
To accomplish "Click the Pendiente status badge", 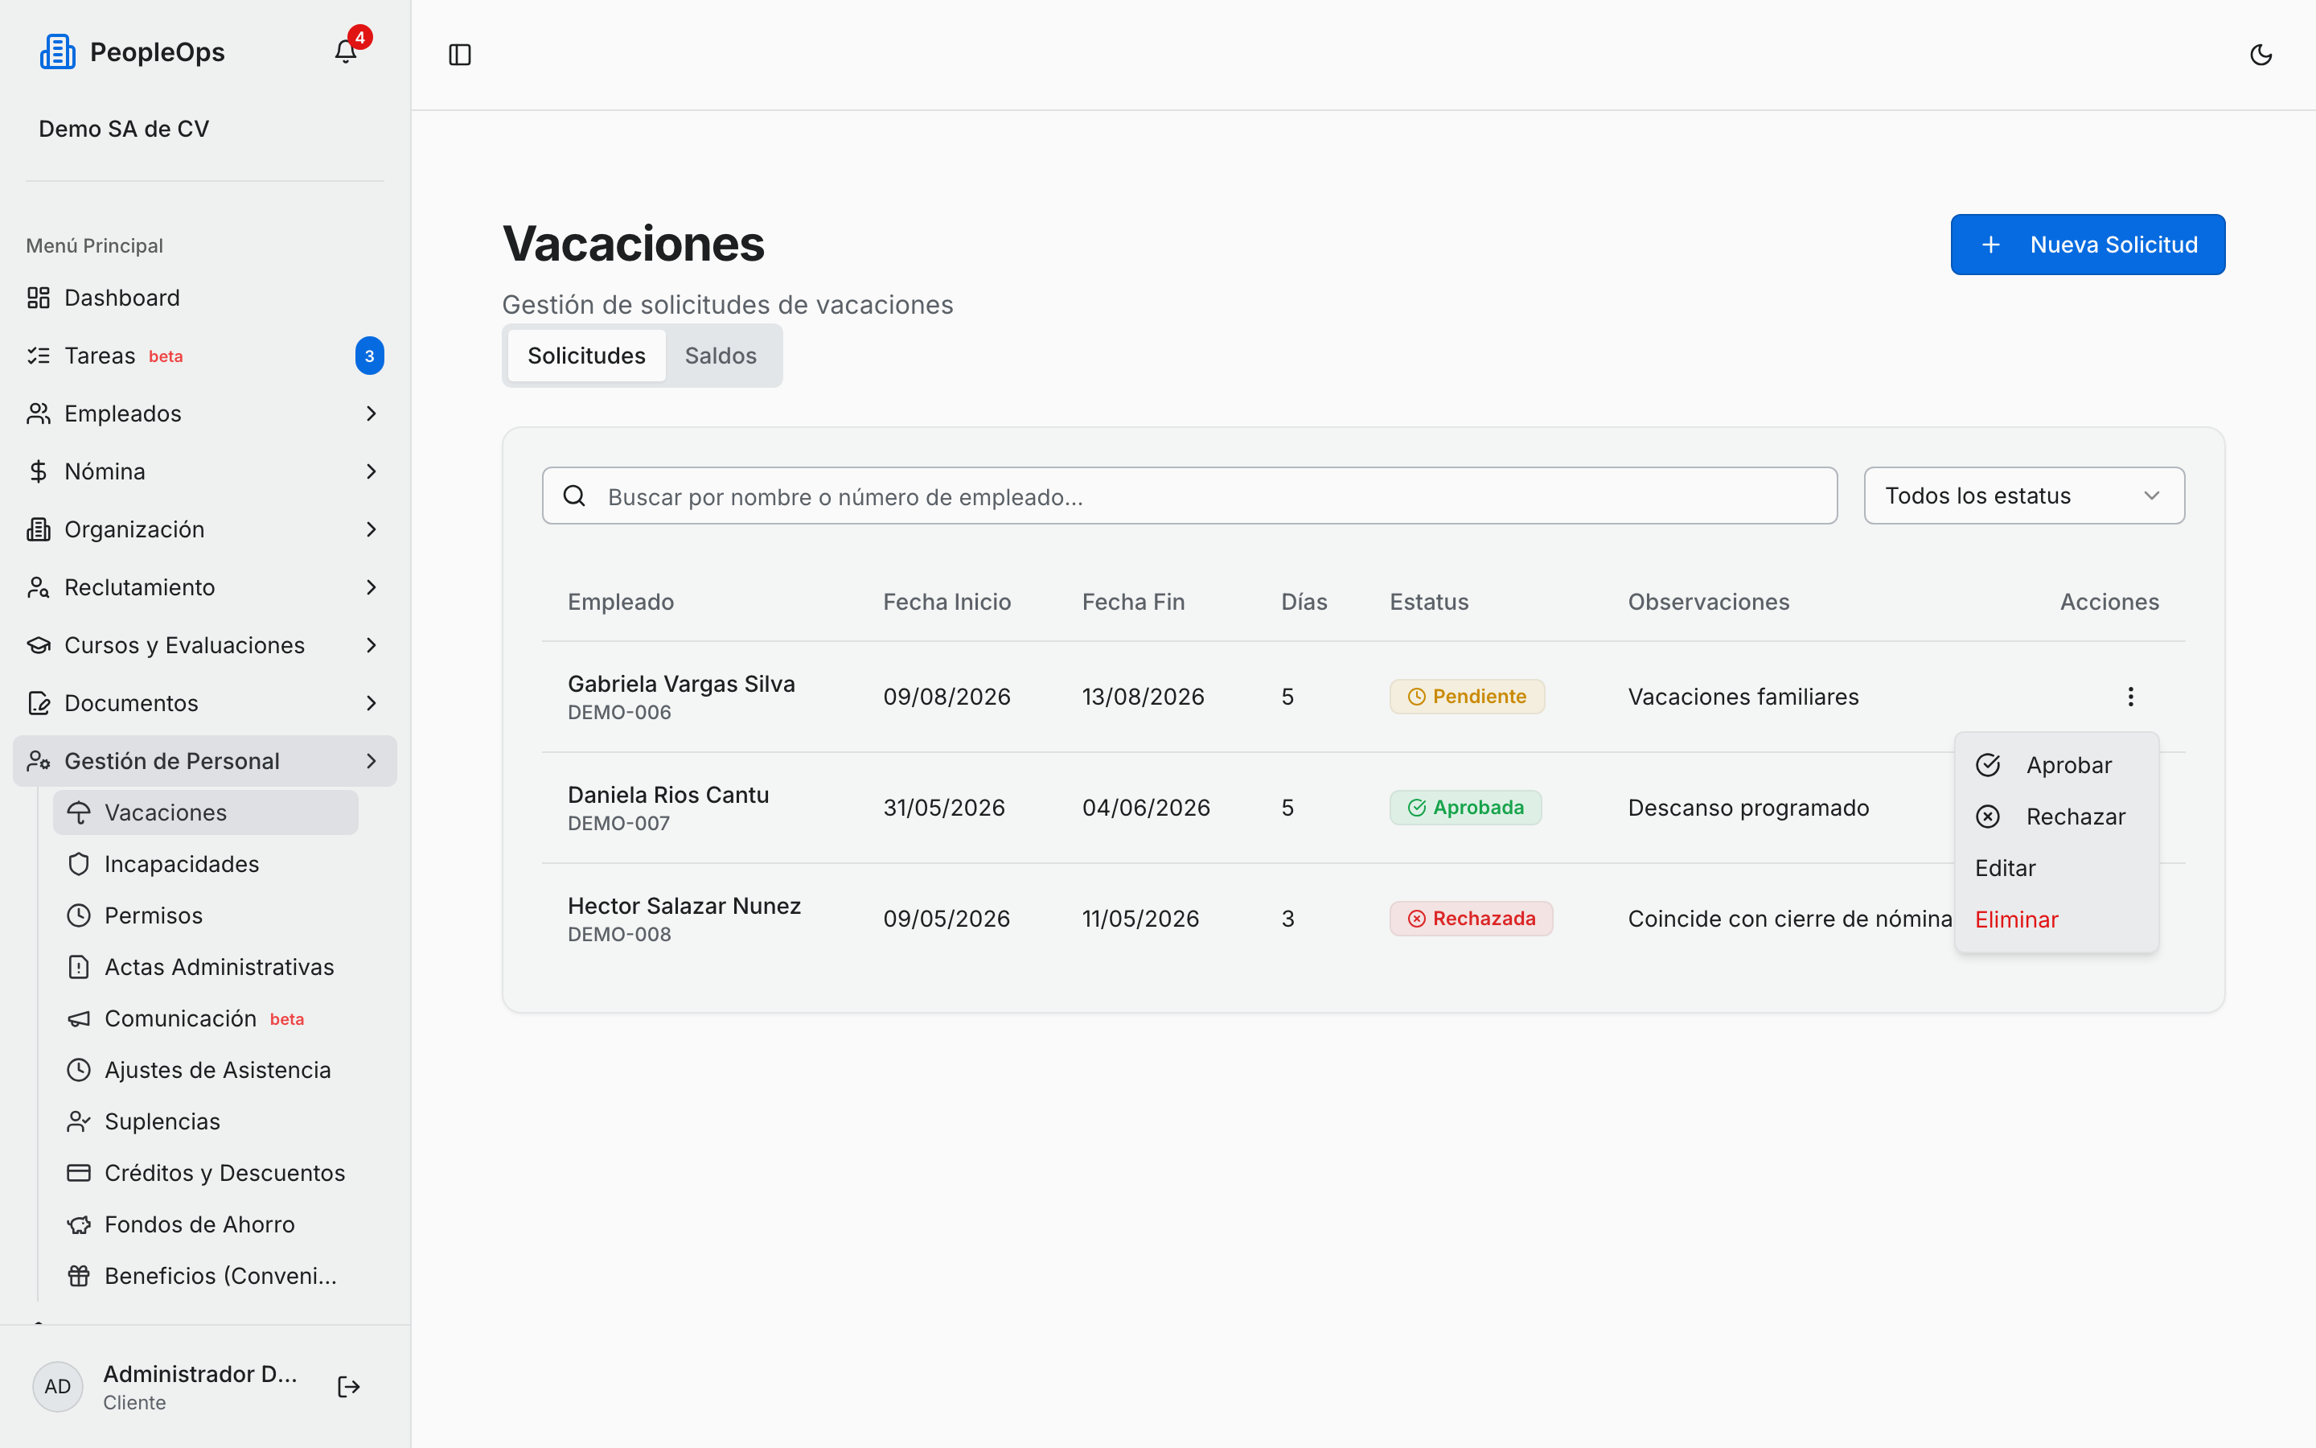I will 1467,696.
